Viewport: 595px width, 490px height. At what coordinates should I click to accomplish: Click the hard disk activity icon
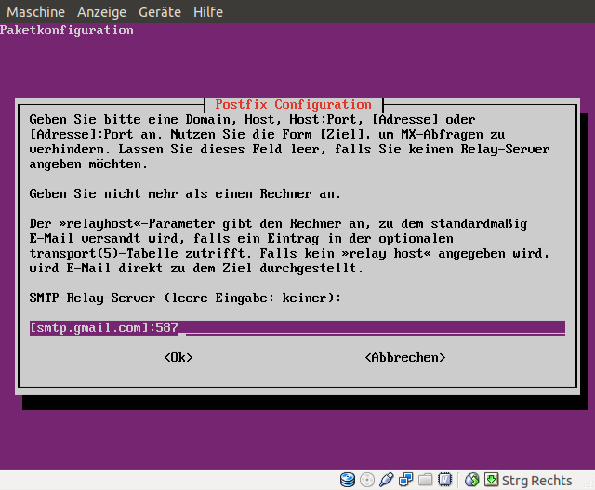tap(347, 480)
